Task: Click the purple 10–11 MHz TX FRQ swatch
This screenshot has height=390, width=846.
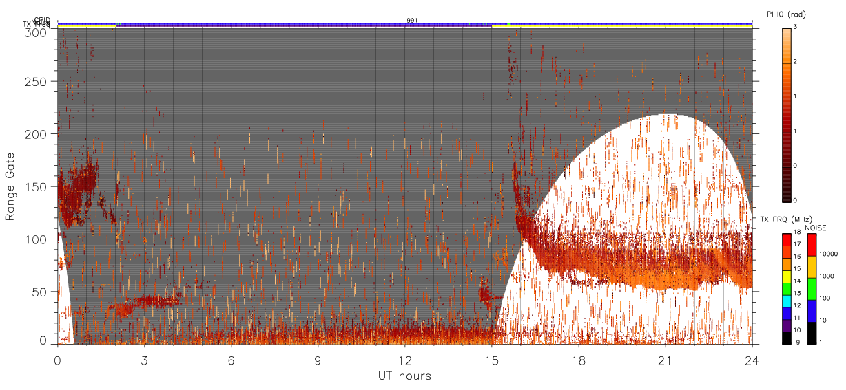Action: (x=786, y=324)
